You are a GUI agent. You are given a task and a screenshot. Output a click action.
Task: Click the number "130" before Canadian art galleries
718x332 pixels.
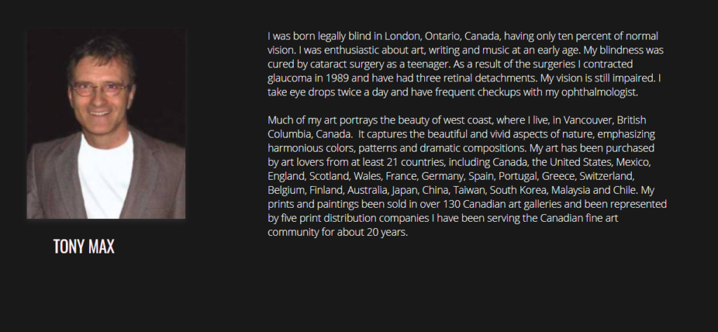pos(452,204)
